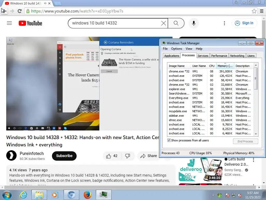Switch to the Services tab
The width and height of the screenshot is (266, 200).
[x=203, y=56]
